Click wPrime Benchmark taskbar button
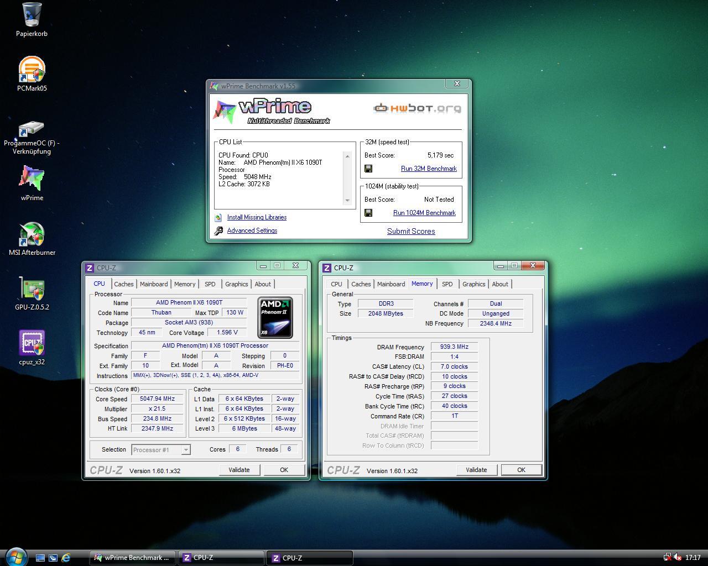The height and width of the screenshot is (566, 708). tap(133, 558)
